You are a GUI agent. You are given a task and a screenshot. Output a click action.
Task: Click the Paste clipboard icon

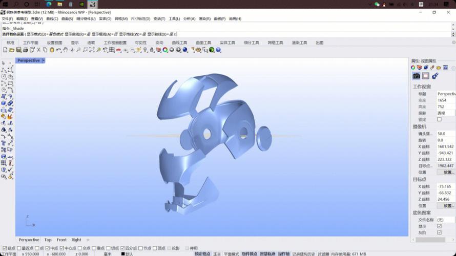coord(52,50)
